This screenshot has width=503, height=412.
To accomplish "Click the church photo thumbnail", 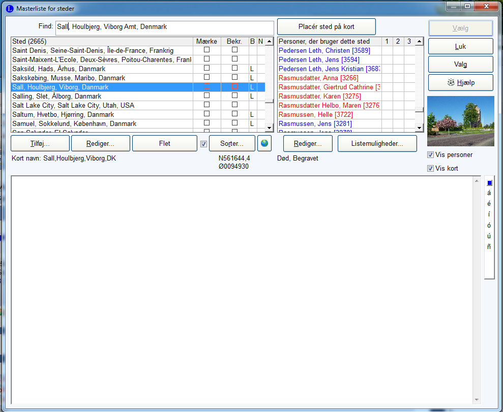I will coord(461,121).
